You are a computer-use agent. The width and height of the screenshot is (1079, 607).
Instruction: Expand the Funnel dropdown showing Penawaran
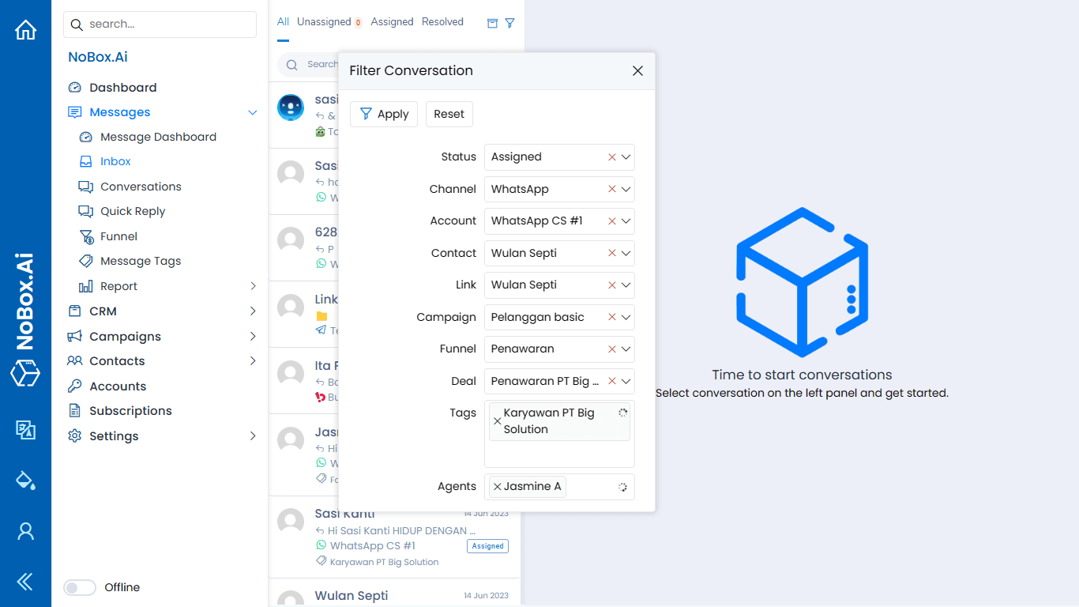pyautogui.click(x=626, y=349)
